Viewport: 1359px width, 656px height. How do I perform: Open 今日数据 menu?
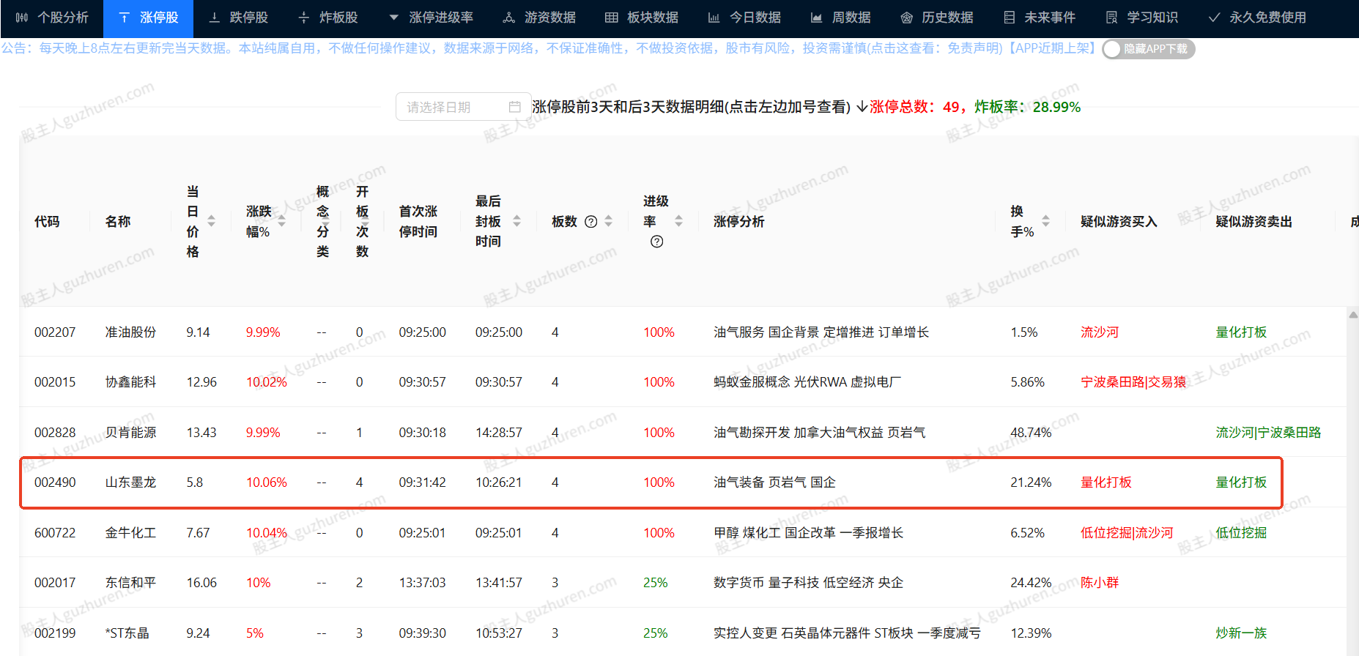click(744, 18)
